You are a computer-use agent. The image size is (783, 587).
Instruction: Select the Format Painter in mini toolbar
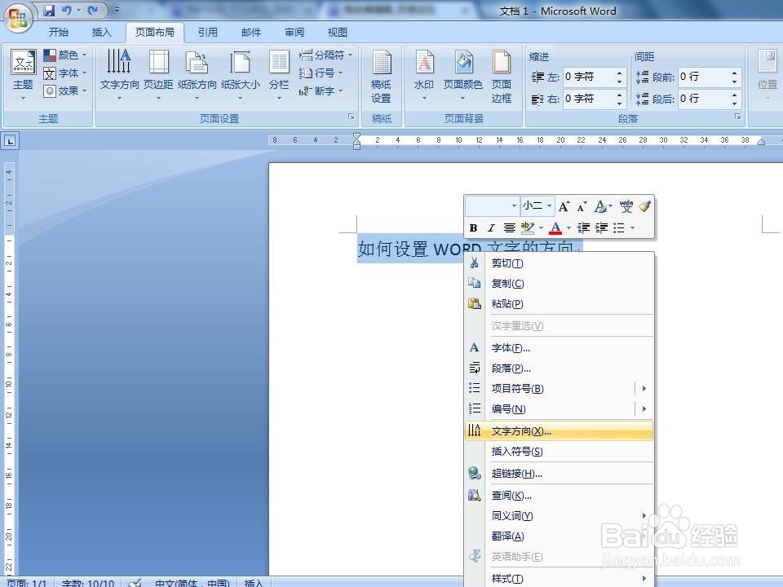644,206
